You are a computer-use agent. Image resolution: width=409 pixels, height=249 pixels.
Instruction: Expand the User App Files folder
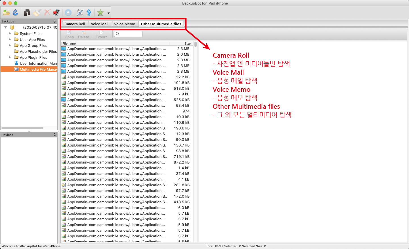point(10,39)
